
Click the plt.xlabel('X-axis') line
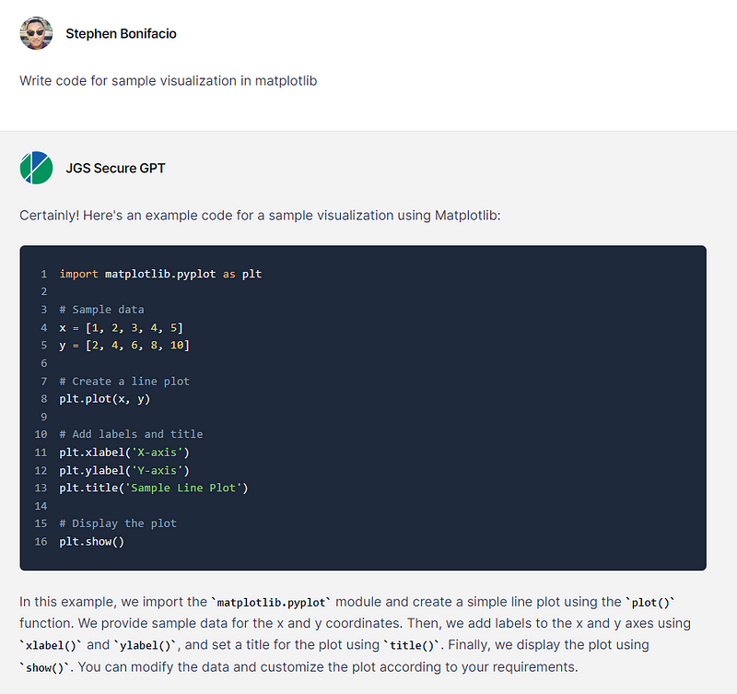pyautogui.click(x=124, y=453)
